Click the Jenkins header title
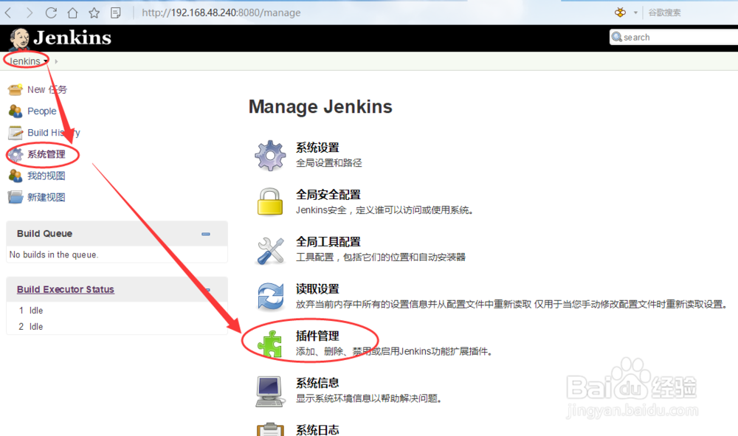The width and height of the screenshot is (738, 436). pyautogui.click(x=72, y=38)
